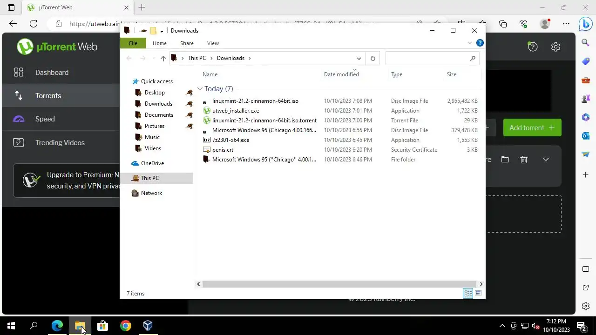Image resolution: width=596 pixels, height=335 pixels.
Task: Open Edge sidebar search icon
Action: point(586,43)
